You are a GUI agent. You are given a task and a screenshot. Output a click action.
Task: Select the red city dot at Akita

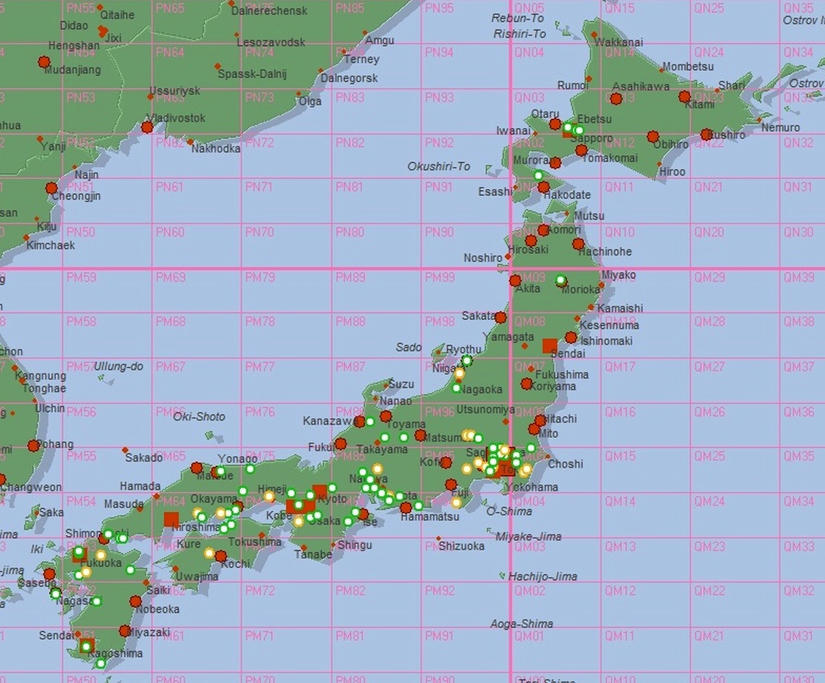515,281
